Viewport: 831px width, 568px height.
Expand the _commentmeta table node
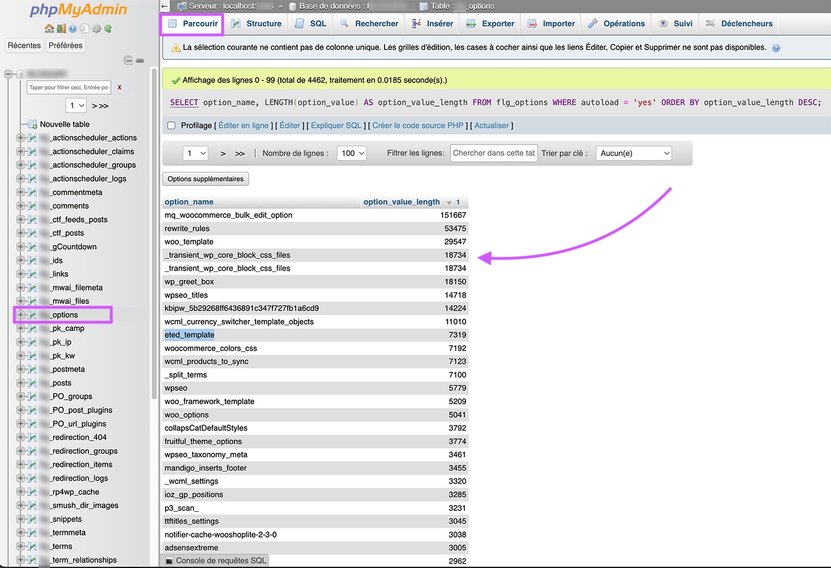(x=20, y=192)
